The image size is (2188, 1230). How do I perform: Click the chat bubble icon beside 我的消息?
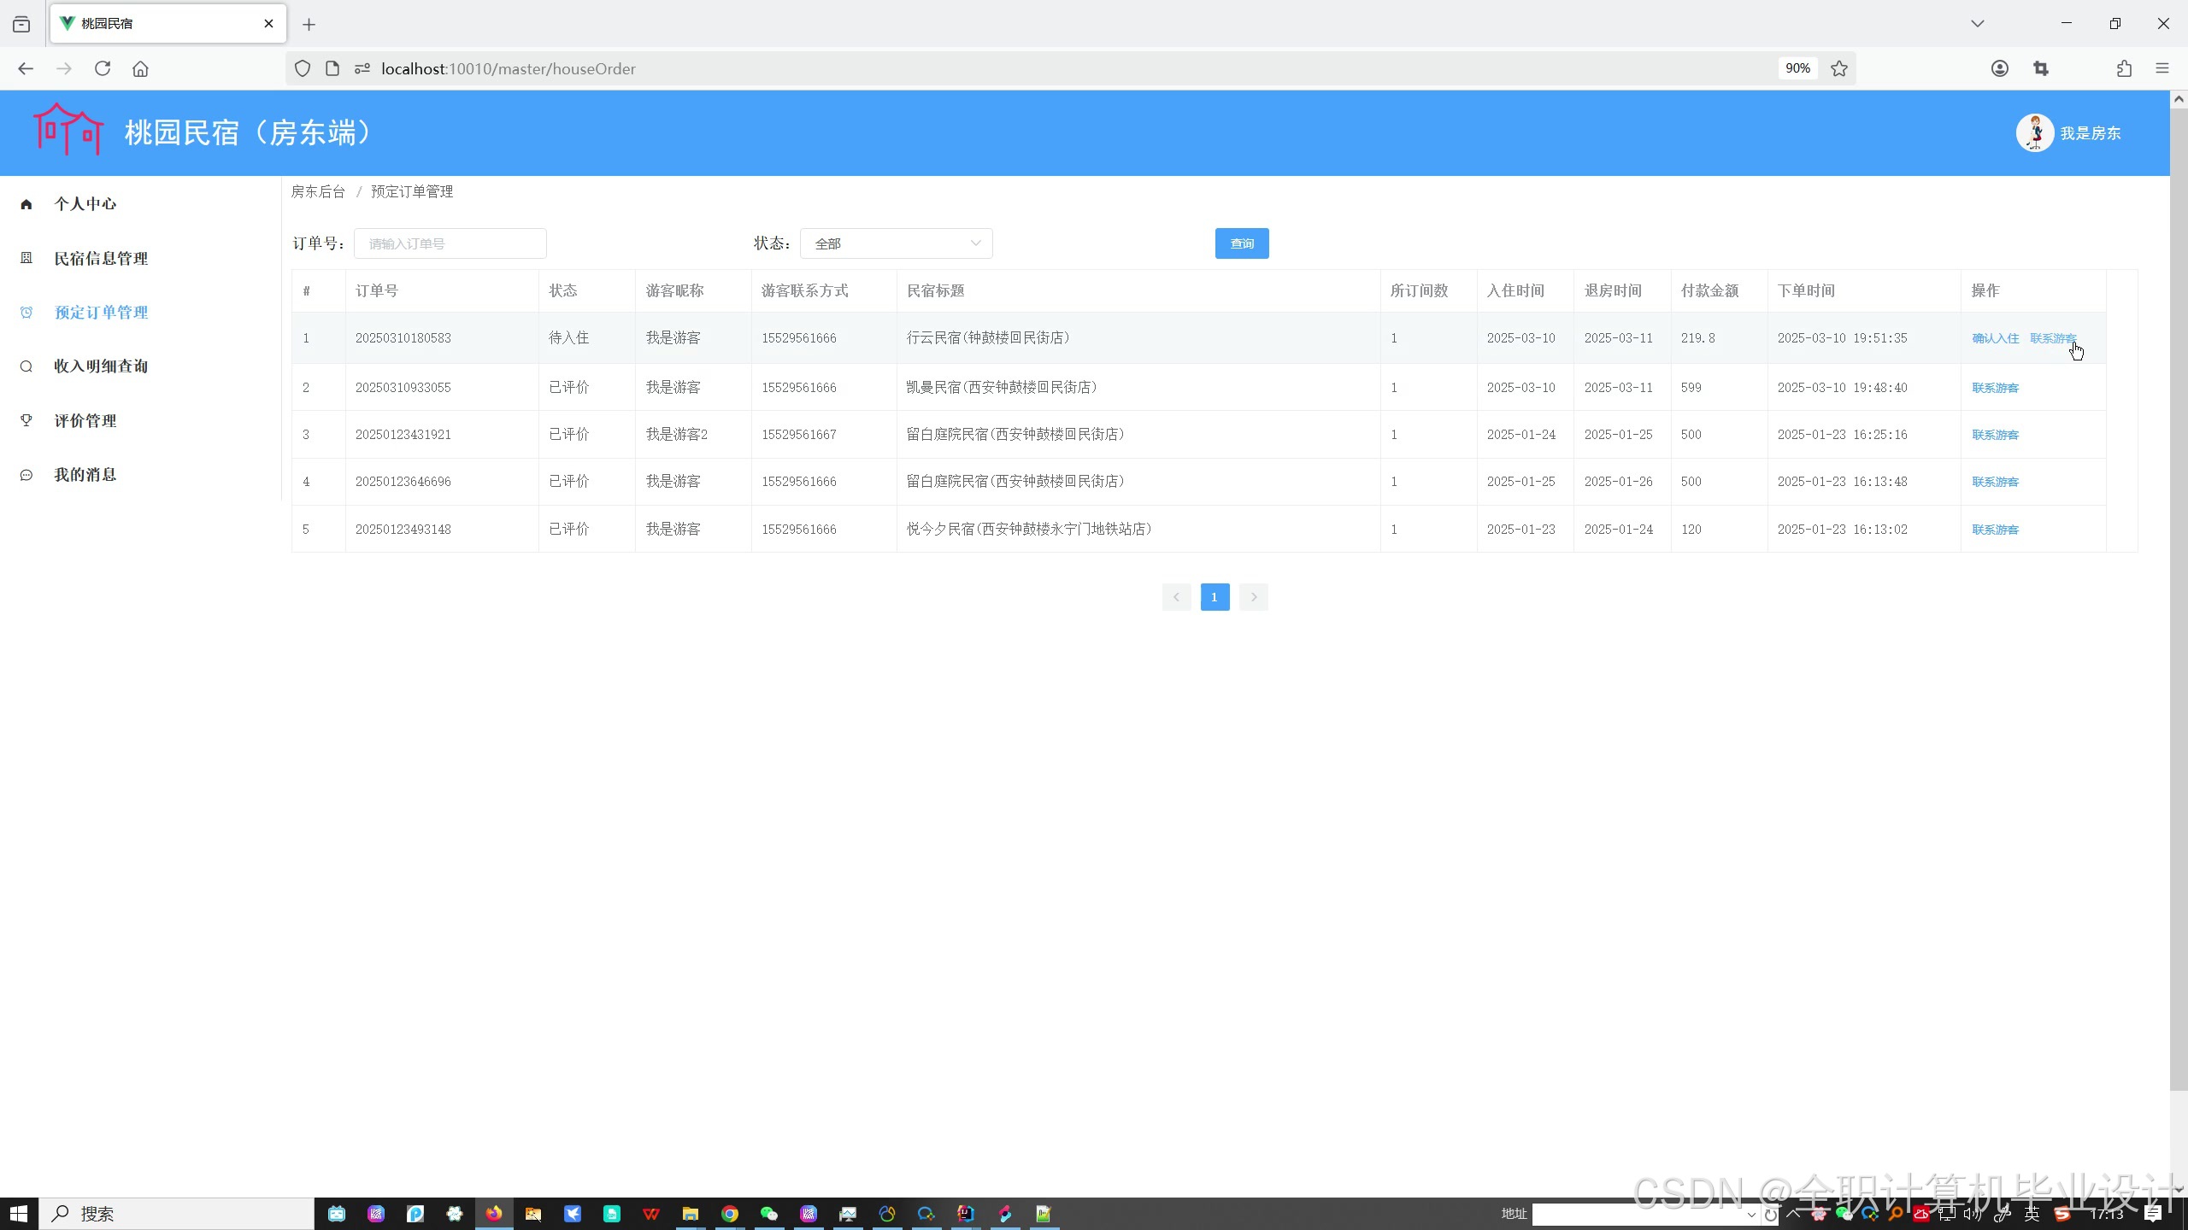click(26, 475)
